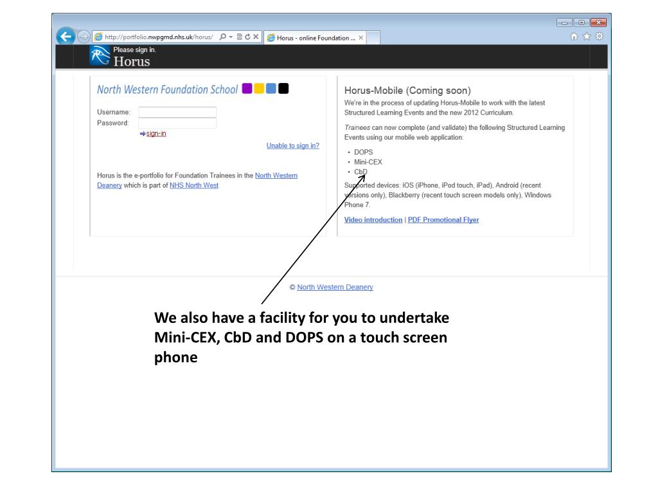Viewport: 658px width, 494px height.
Task: Click the sign-in link
Action: 156,134
